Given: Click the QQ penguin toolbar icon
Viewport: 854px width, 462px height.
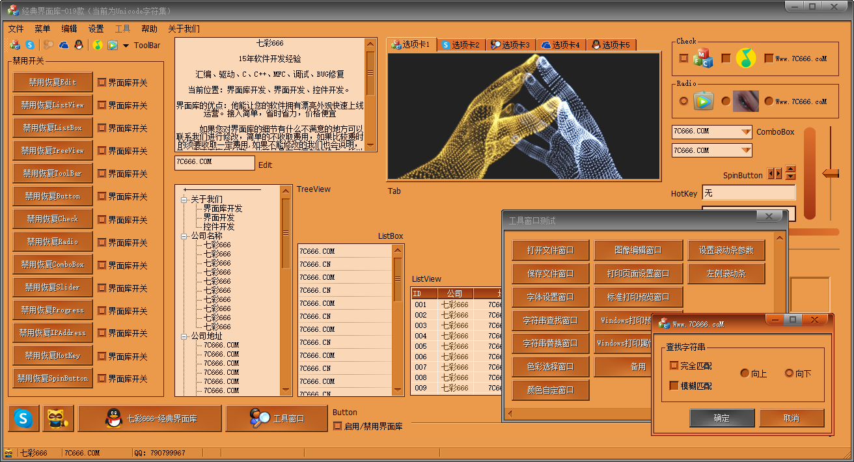Looking at the screenshot, I should point(79,45).
